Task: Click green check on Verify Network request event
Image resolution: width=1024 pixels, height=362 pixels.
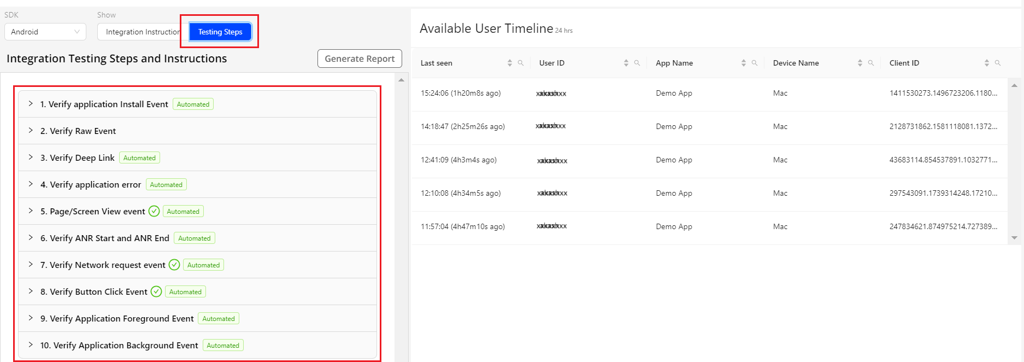Action: pyautogui.click(x=174, y=265)
